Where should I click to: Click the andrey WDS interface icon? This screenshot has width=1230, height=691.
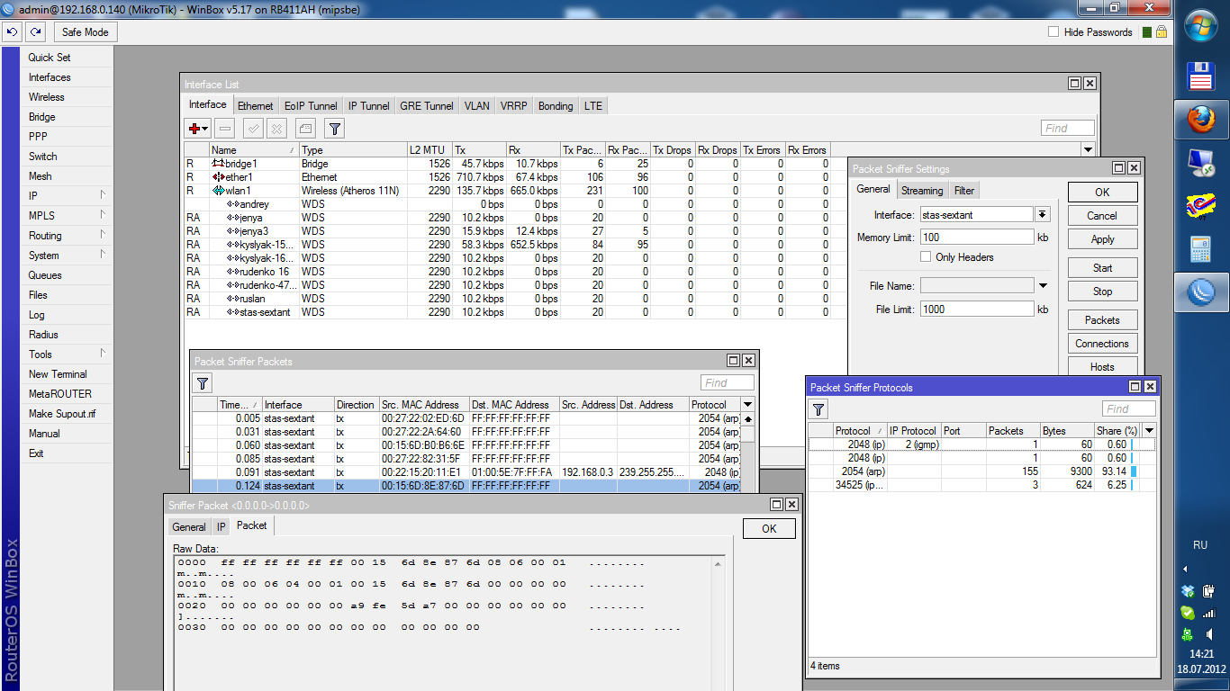(232, 204)
